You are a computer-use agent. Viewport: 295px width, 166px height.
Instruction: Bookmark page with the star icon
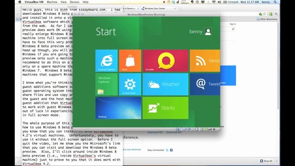coord(265,14)
